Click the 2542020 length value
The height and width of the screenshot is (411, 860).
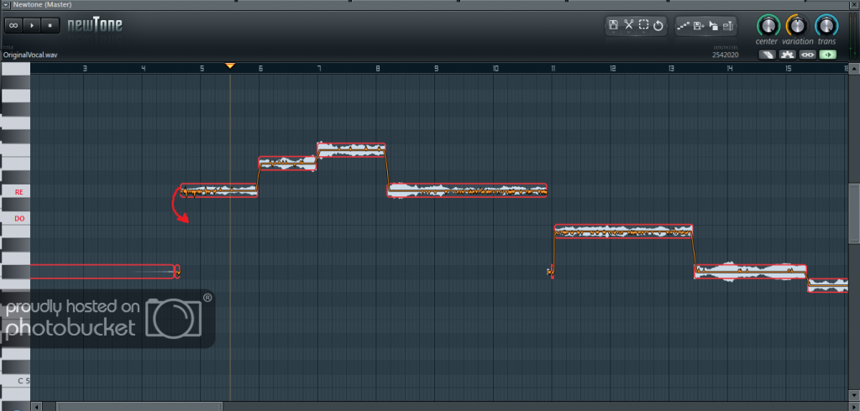tap(725, 55)
